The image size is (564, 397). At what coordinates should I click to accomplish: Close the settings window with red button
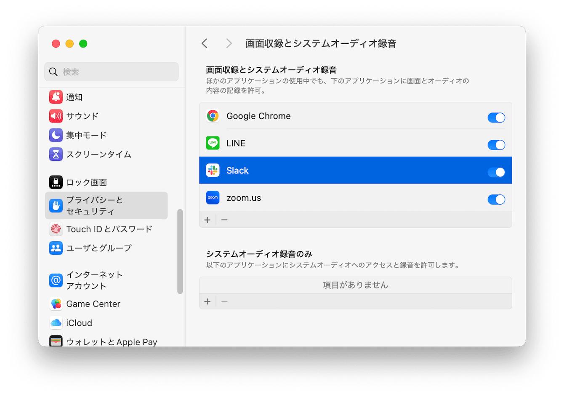[x=56, y=44]
